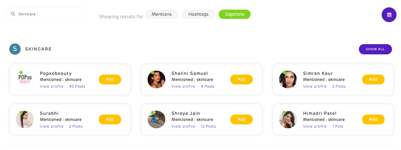
Task: Add Shreya Jain to the list
Action: 241,119
